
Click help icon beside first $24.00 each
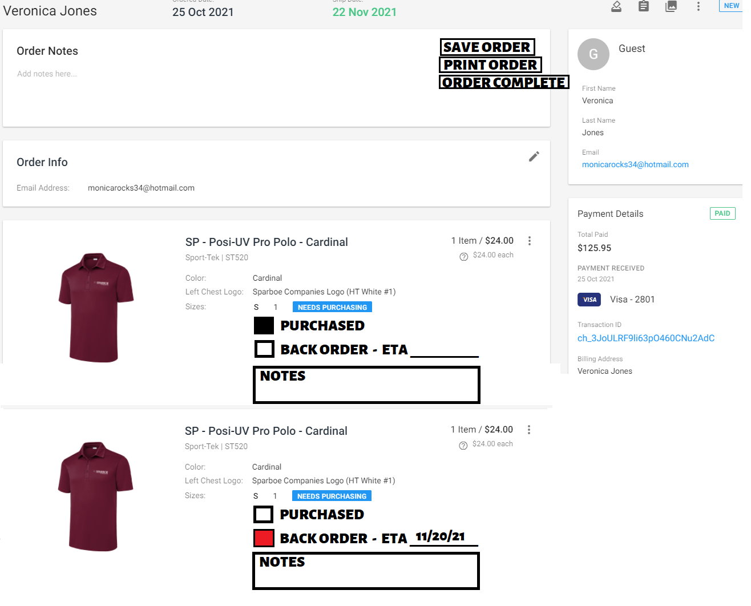464,256
